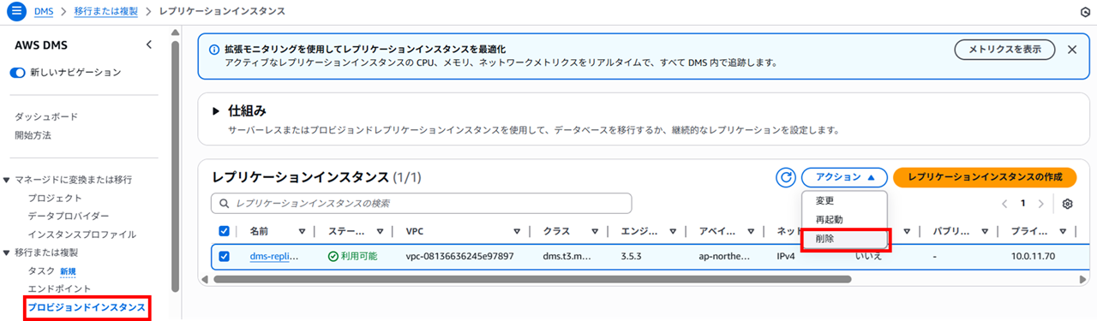The width and height of the screenshot is (1097, 321).
Task: Uncheck the dms-repli instance row checkbox
Action: coord(225,256)
